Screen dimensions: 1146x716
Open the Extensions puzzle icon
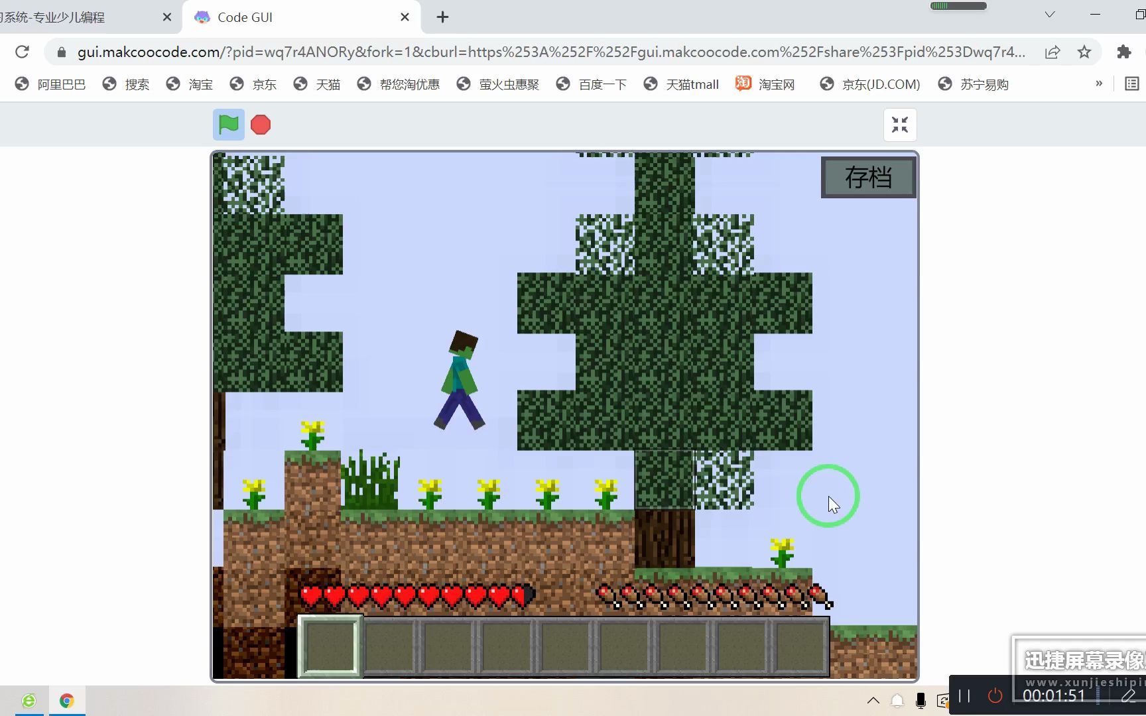coord(1124,52)
